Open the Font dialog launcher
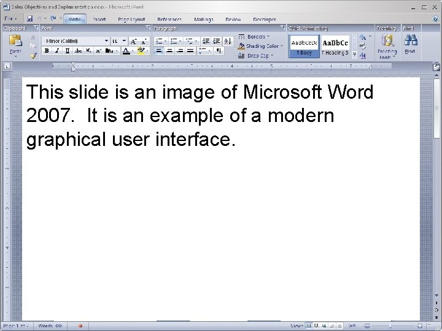This screenshot has width=442, height=331. (148, 28)
